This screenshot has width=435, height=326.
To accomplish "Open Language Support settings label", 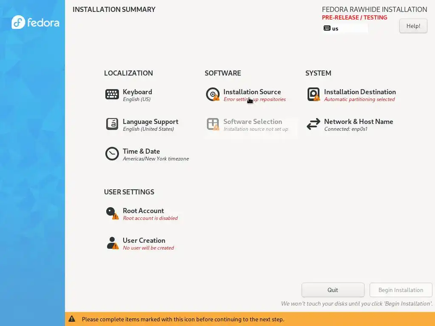I will pos(150,121).
